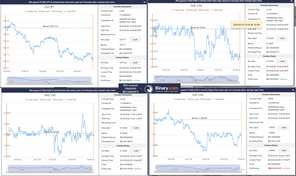Screen dimensions: 296x176
Task: Expand the BCH Account dropdown arrow
Action: pyautogui.click(x=141, y=88)
